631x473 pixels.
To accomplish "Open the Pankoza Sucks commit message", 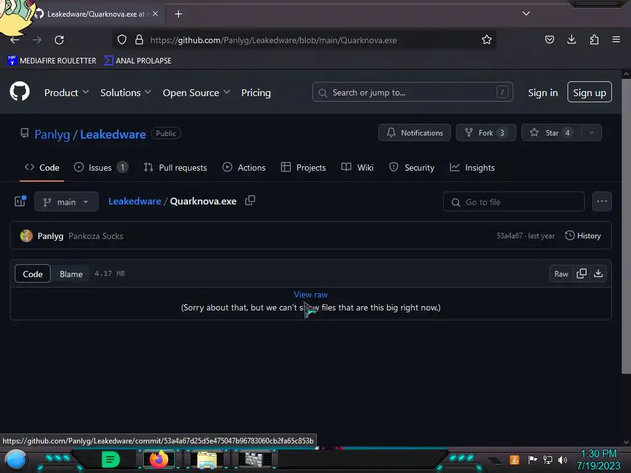I will pyautogui.click(x=96, y=236).
